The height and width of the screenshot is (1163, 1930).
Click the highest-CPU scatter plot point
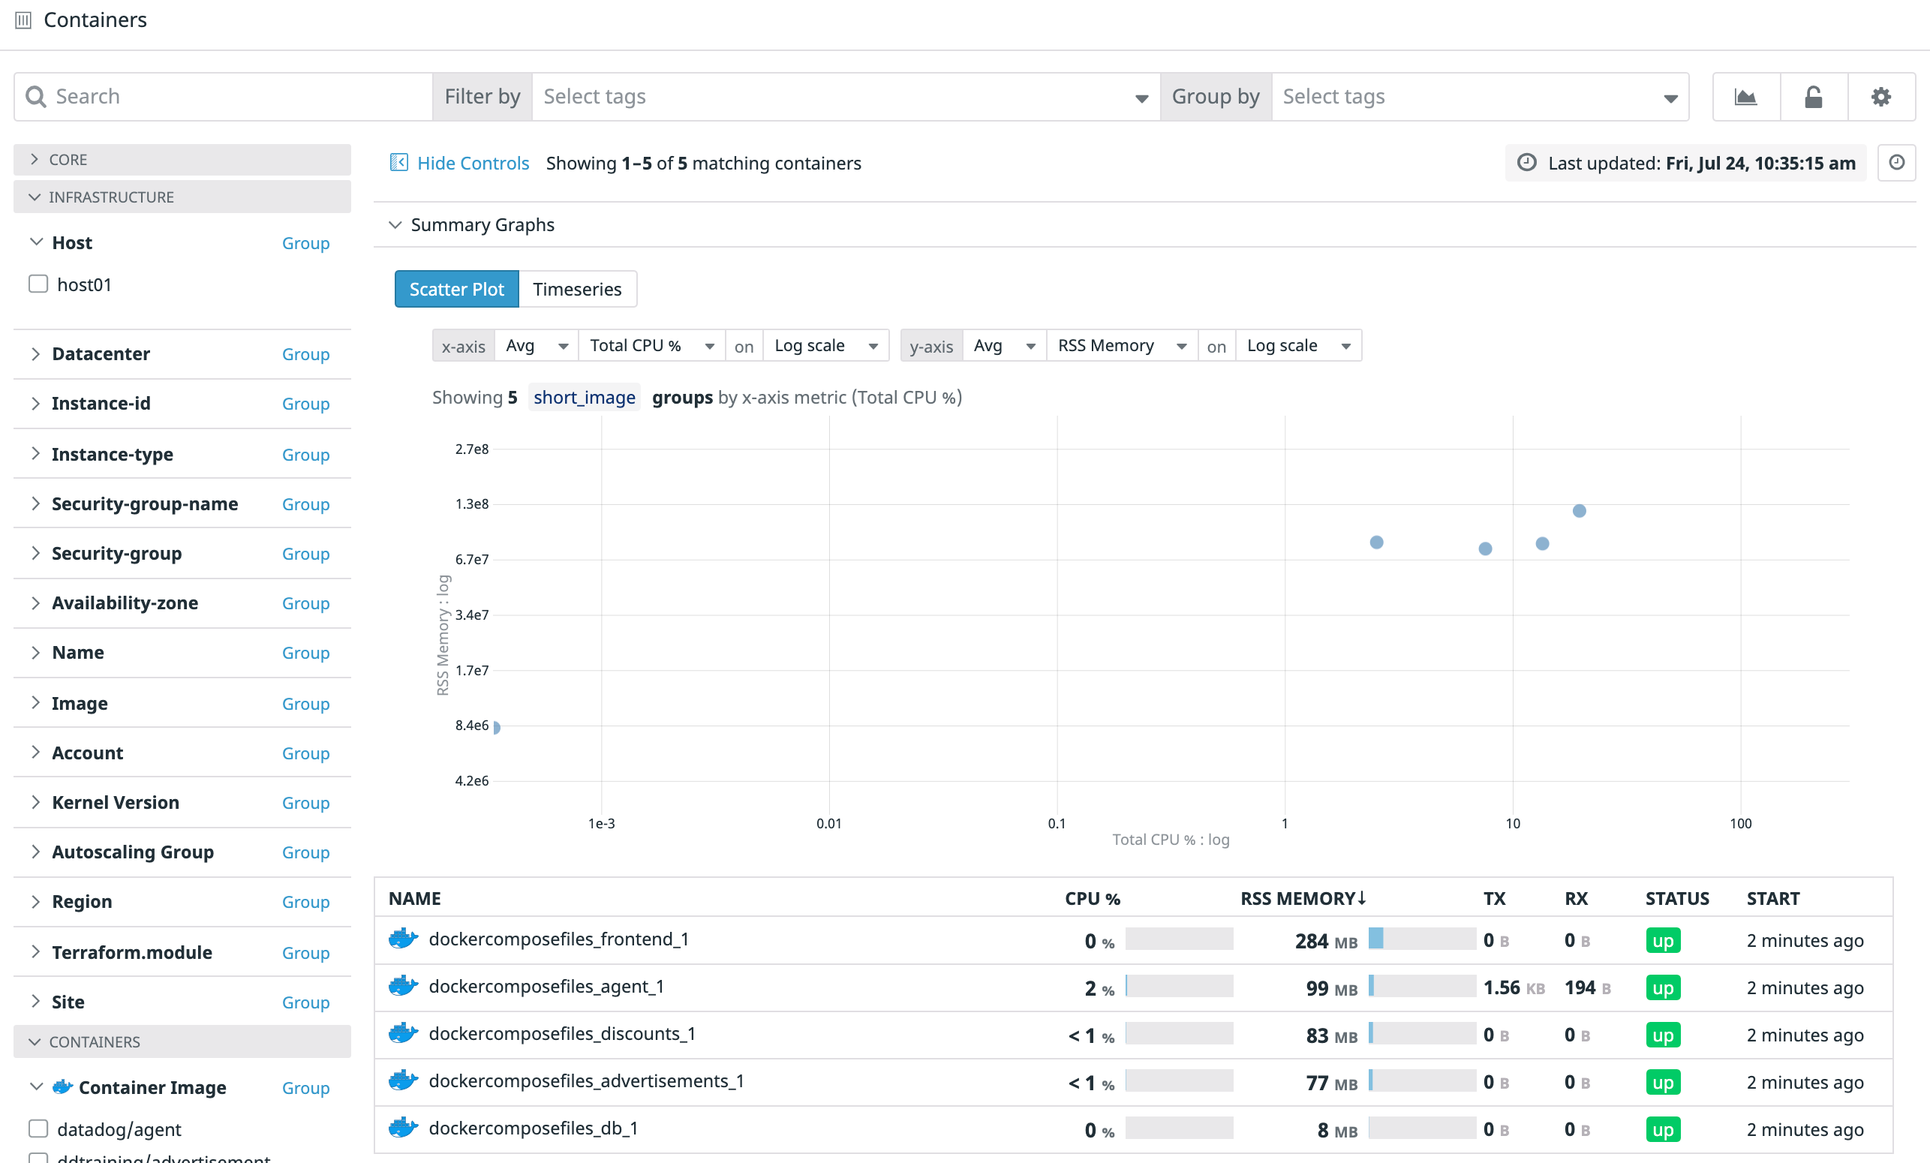(x=1579, y=511)
